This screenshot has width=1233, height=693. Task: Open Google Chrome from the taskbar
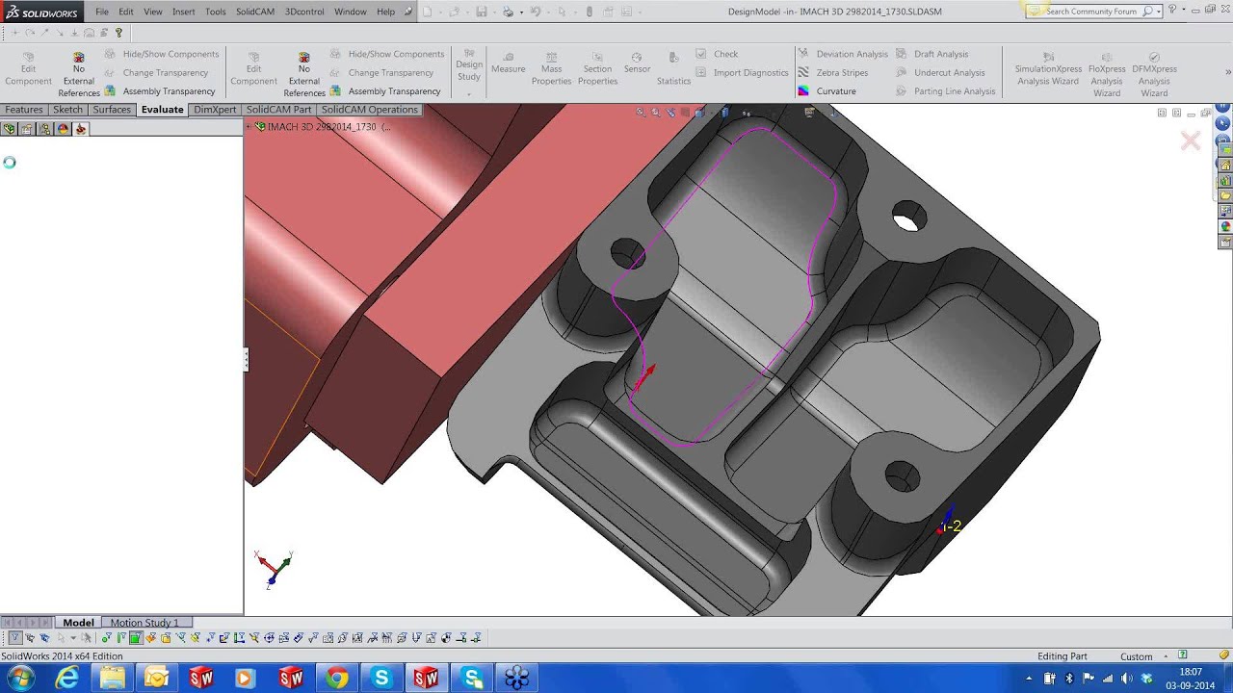pyautogui.click(x=336, y=679)
